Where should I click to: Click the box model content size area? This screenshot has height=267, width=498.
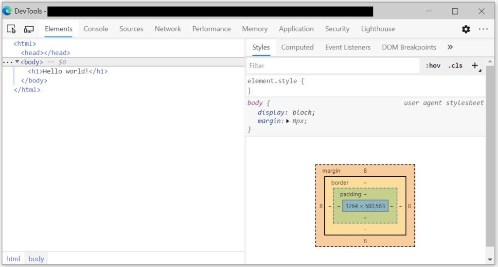tap(365, 206)
